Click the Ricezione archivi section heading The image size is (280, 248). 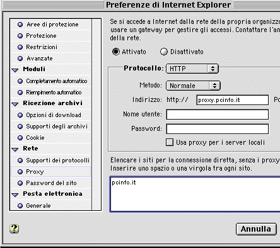point(52,103)
